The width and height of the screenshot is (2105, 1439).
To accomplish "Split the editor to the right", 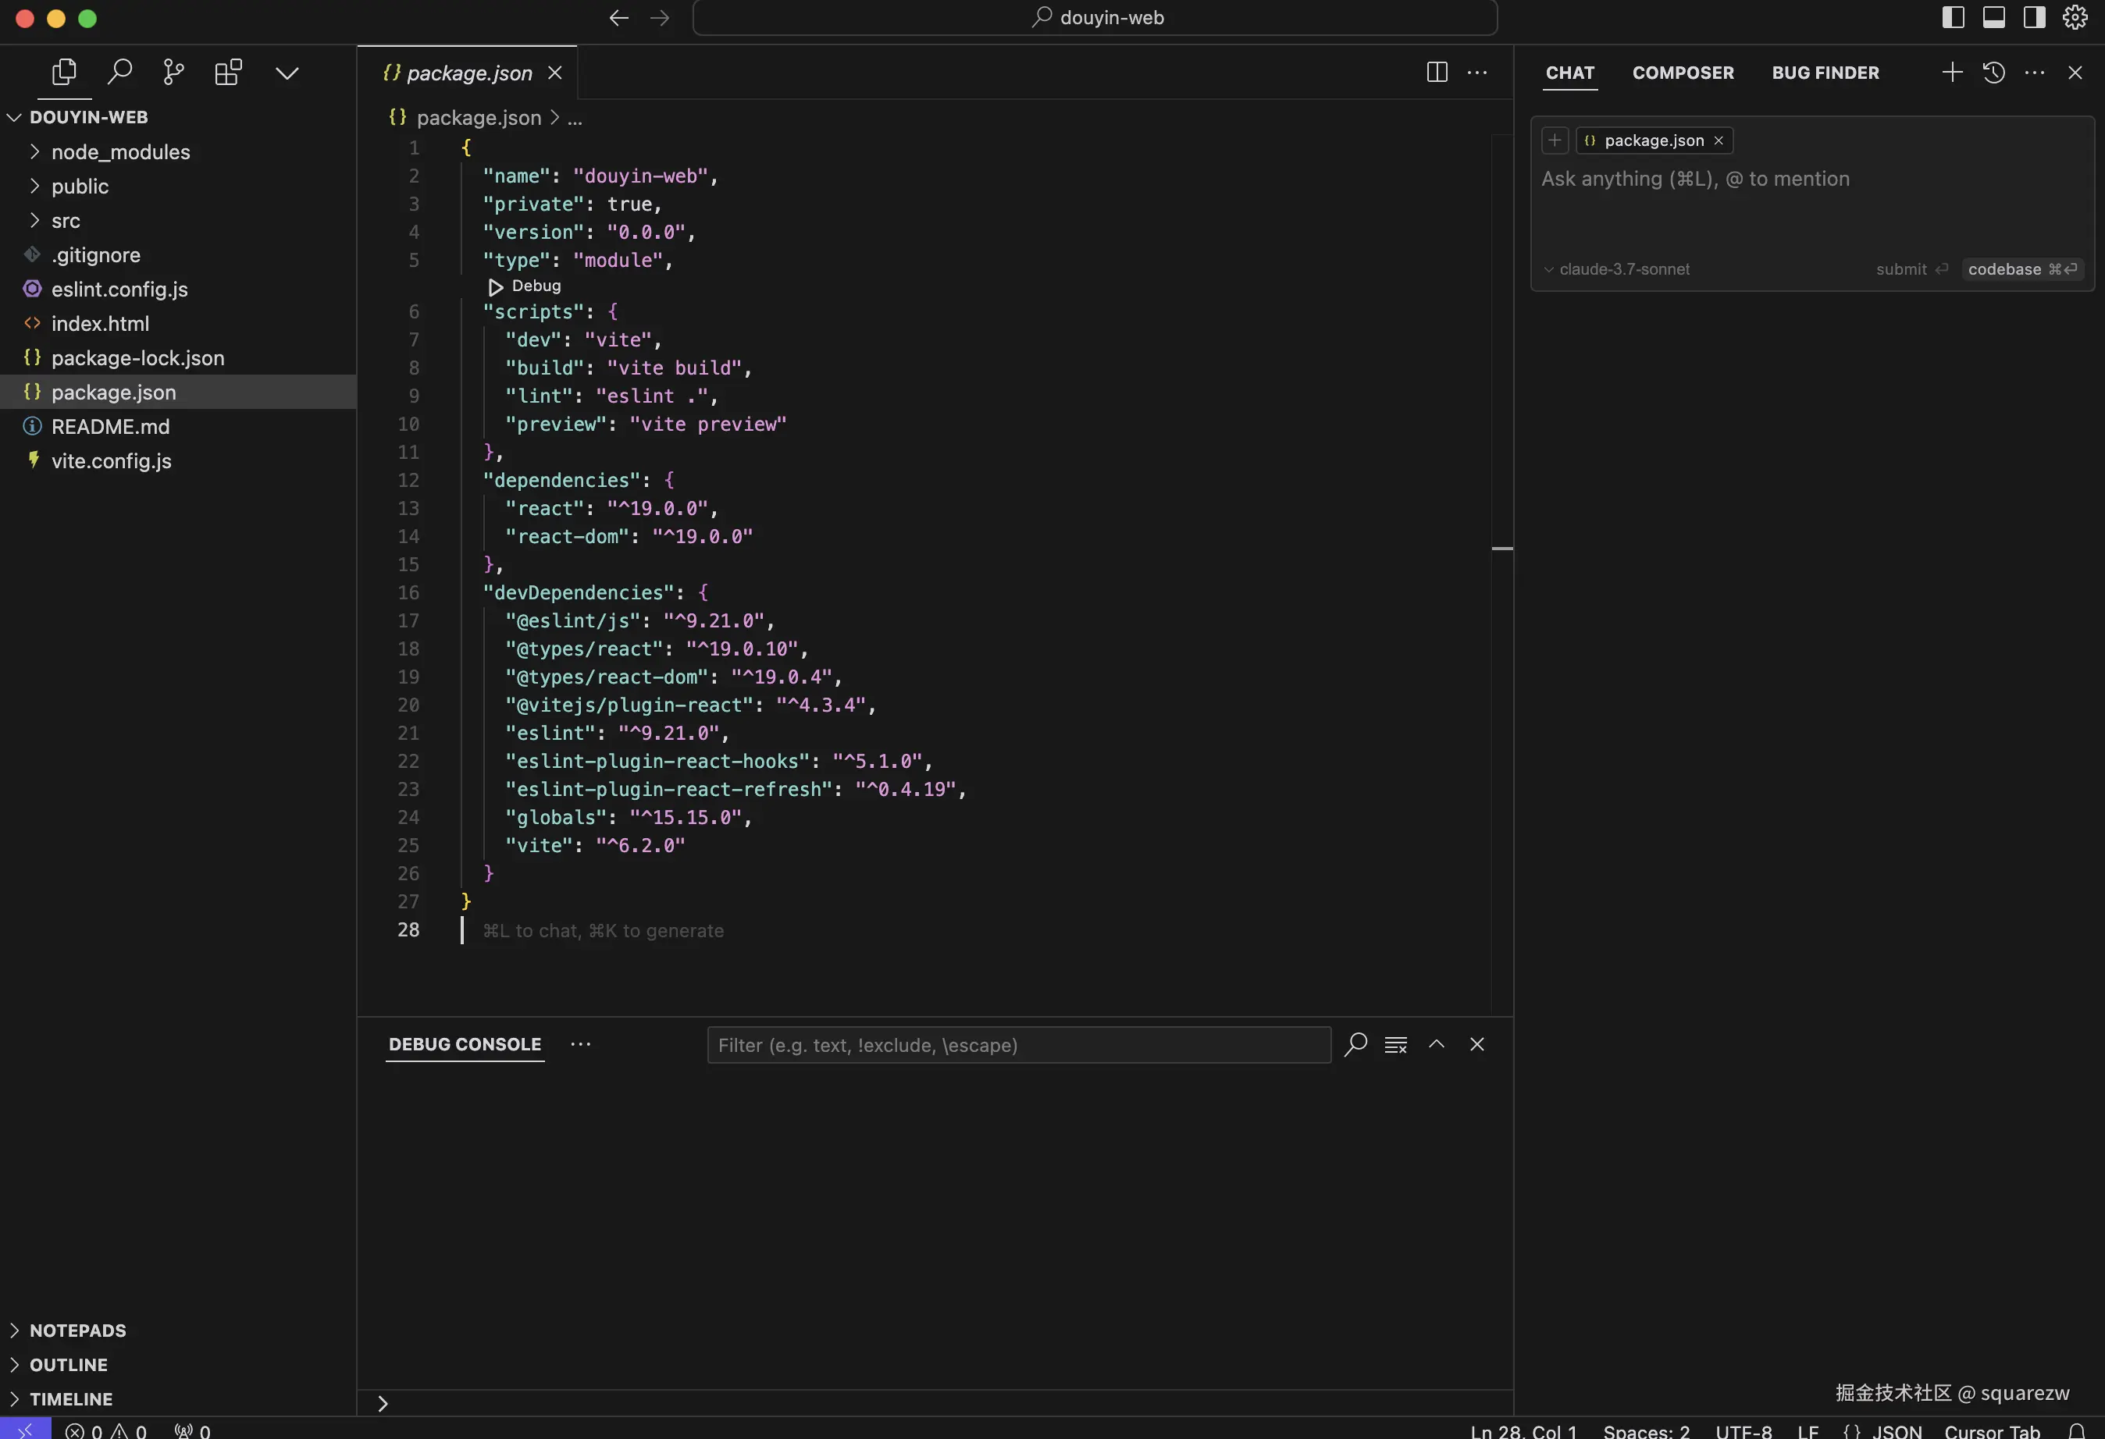I will pos(1437,73).
